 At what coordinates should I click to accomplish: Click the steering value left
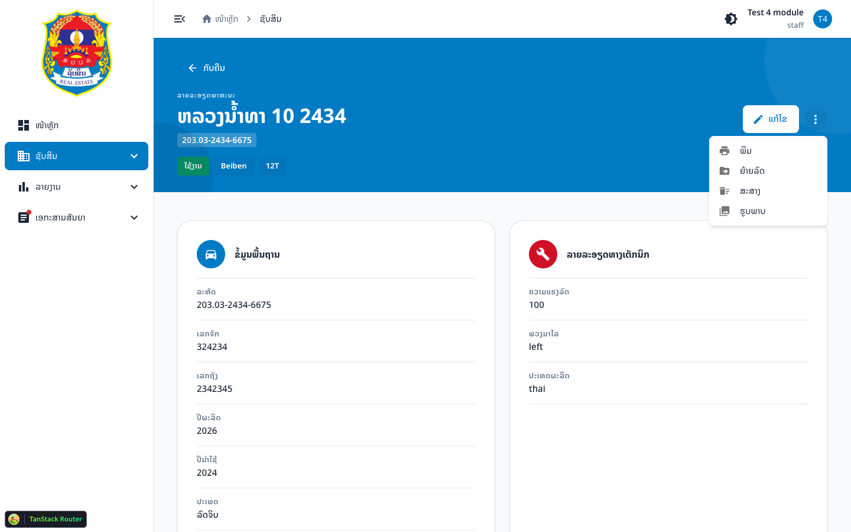click(x=536, y=347)
